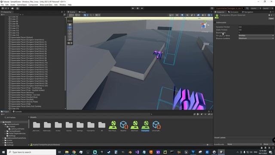Switch to the Navigation tab

tap(247, 12)
